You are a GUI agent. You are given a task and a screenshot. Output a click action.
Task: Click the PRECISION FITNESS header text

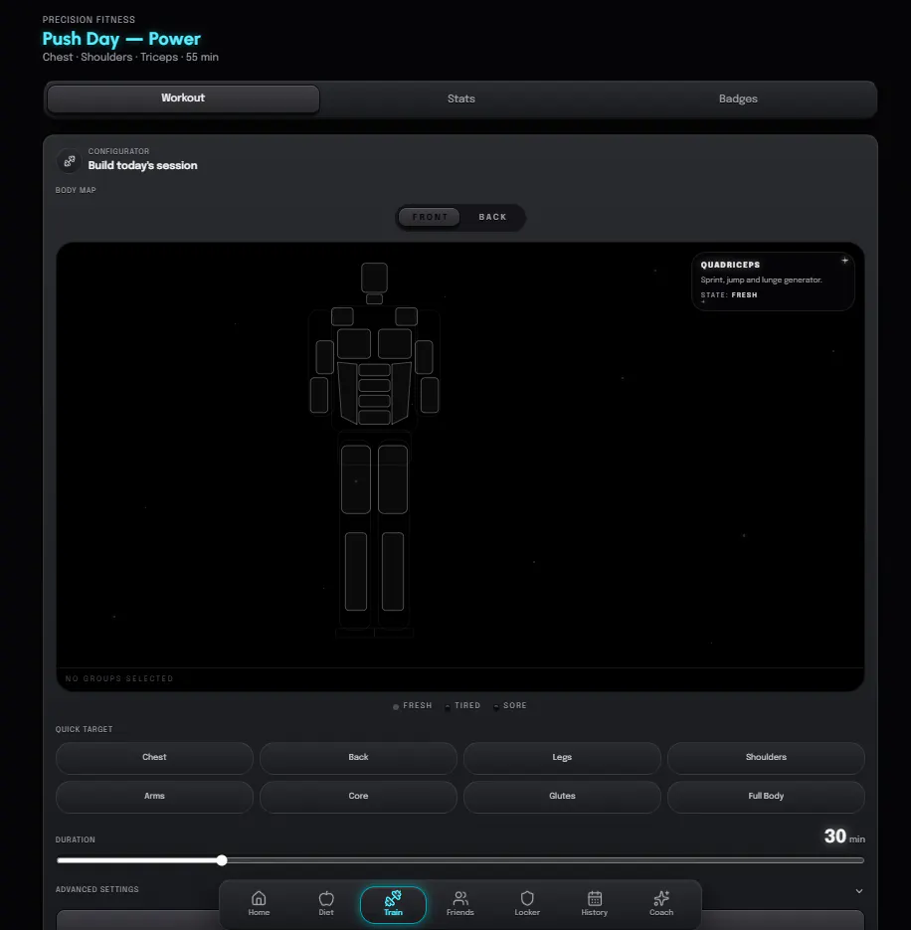tap(89, 20)
